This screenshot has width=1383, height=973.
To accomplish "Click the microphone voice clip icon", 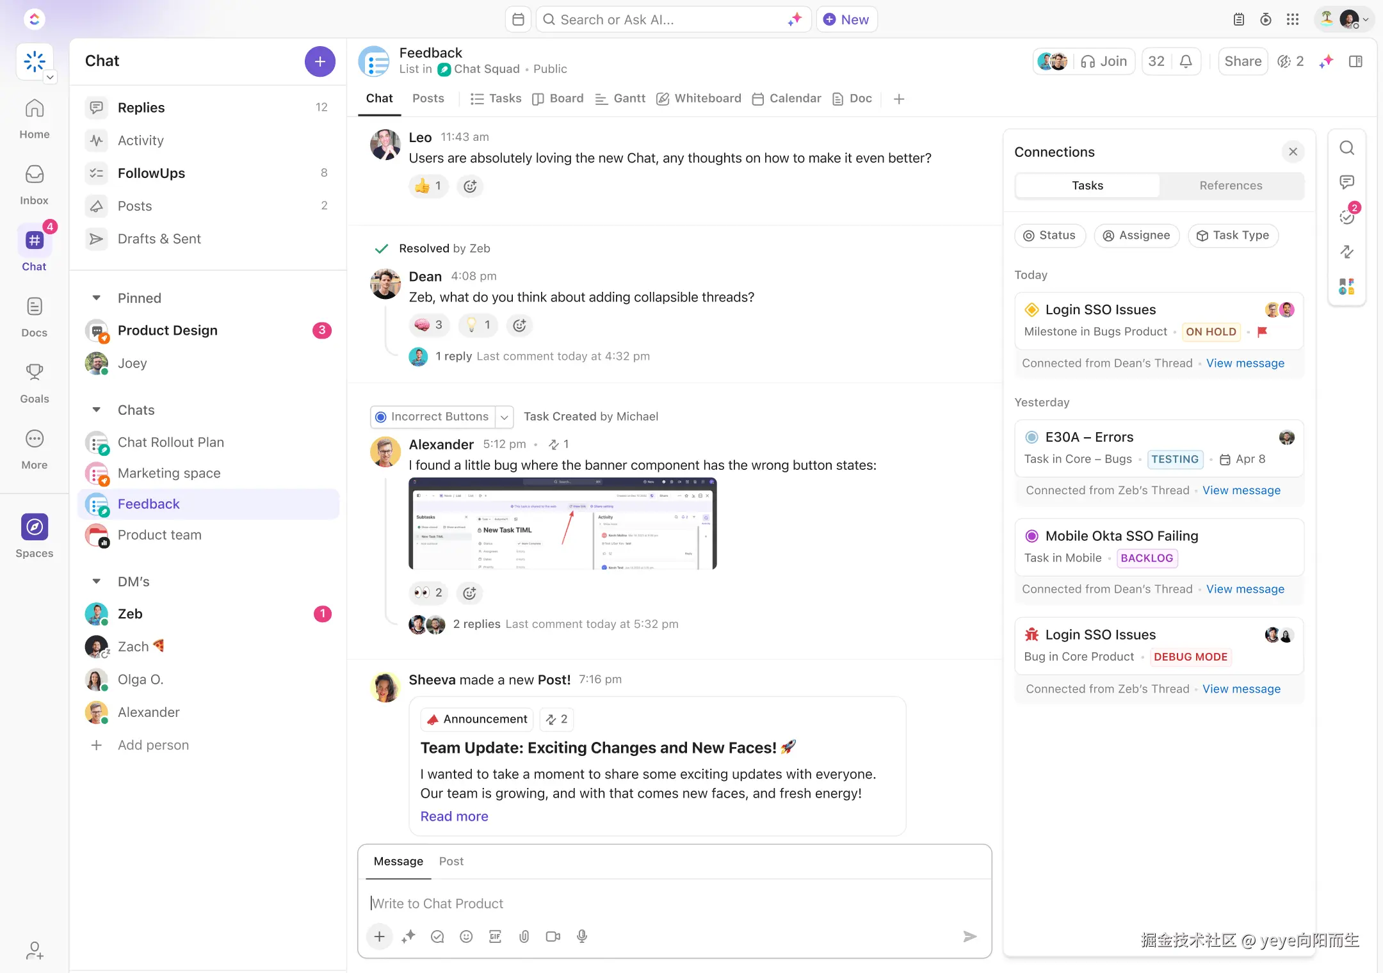I will (x=581, y=937).
